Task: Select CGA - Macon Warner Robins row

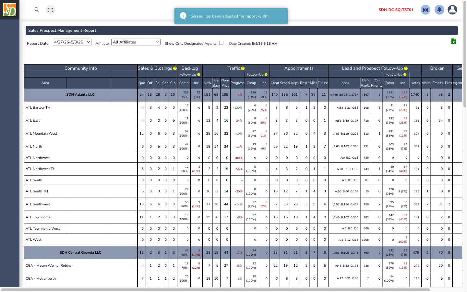Action: [x=243, y=266]
